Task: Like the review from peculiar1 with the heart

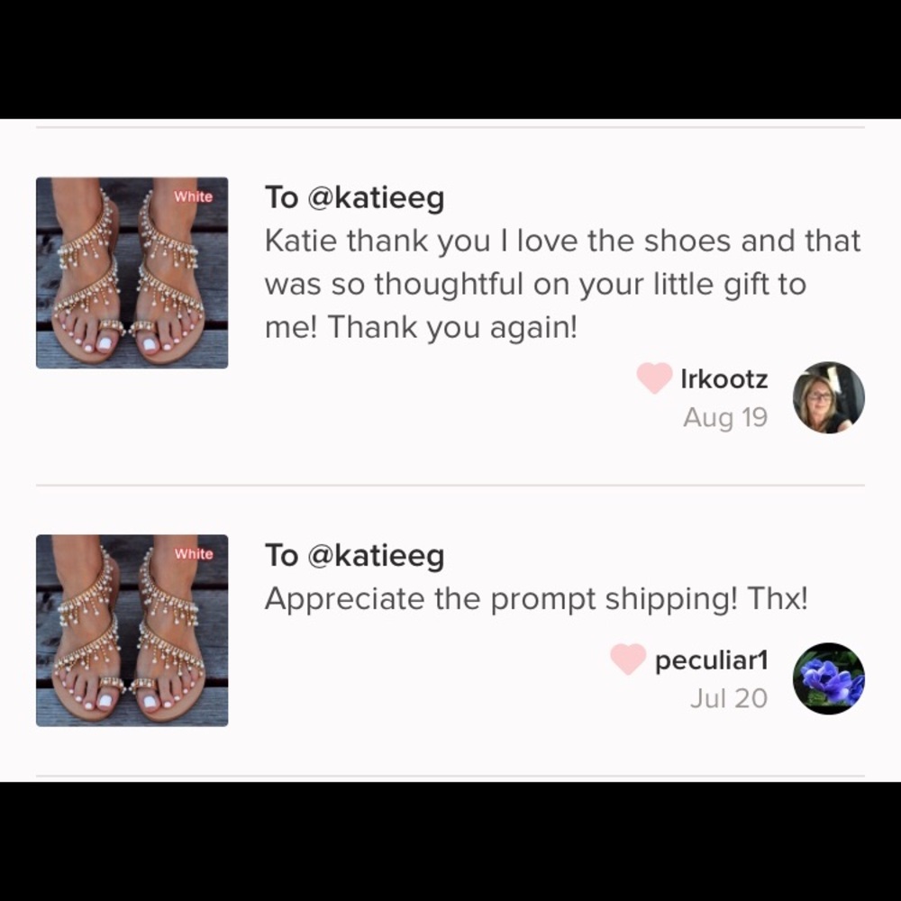Action: [628, 660]
